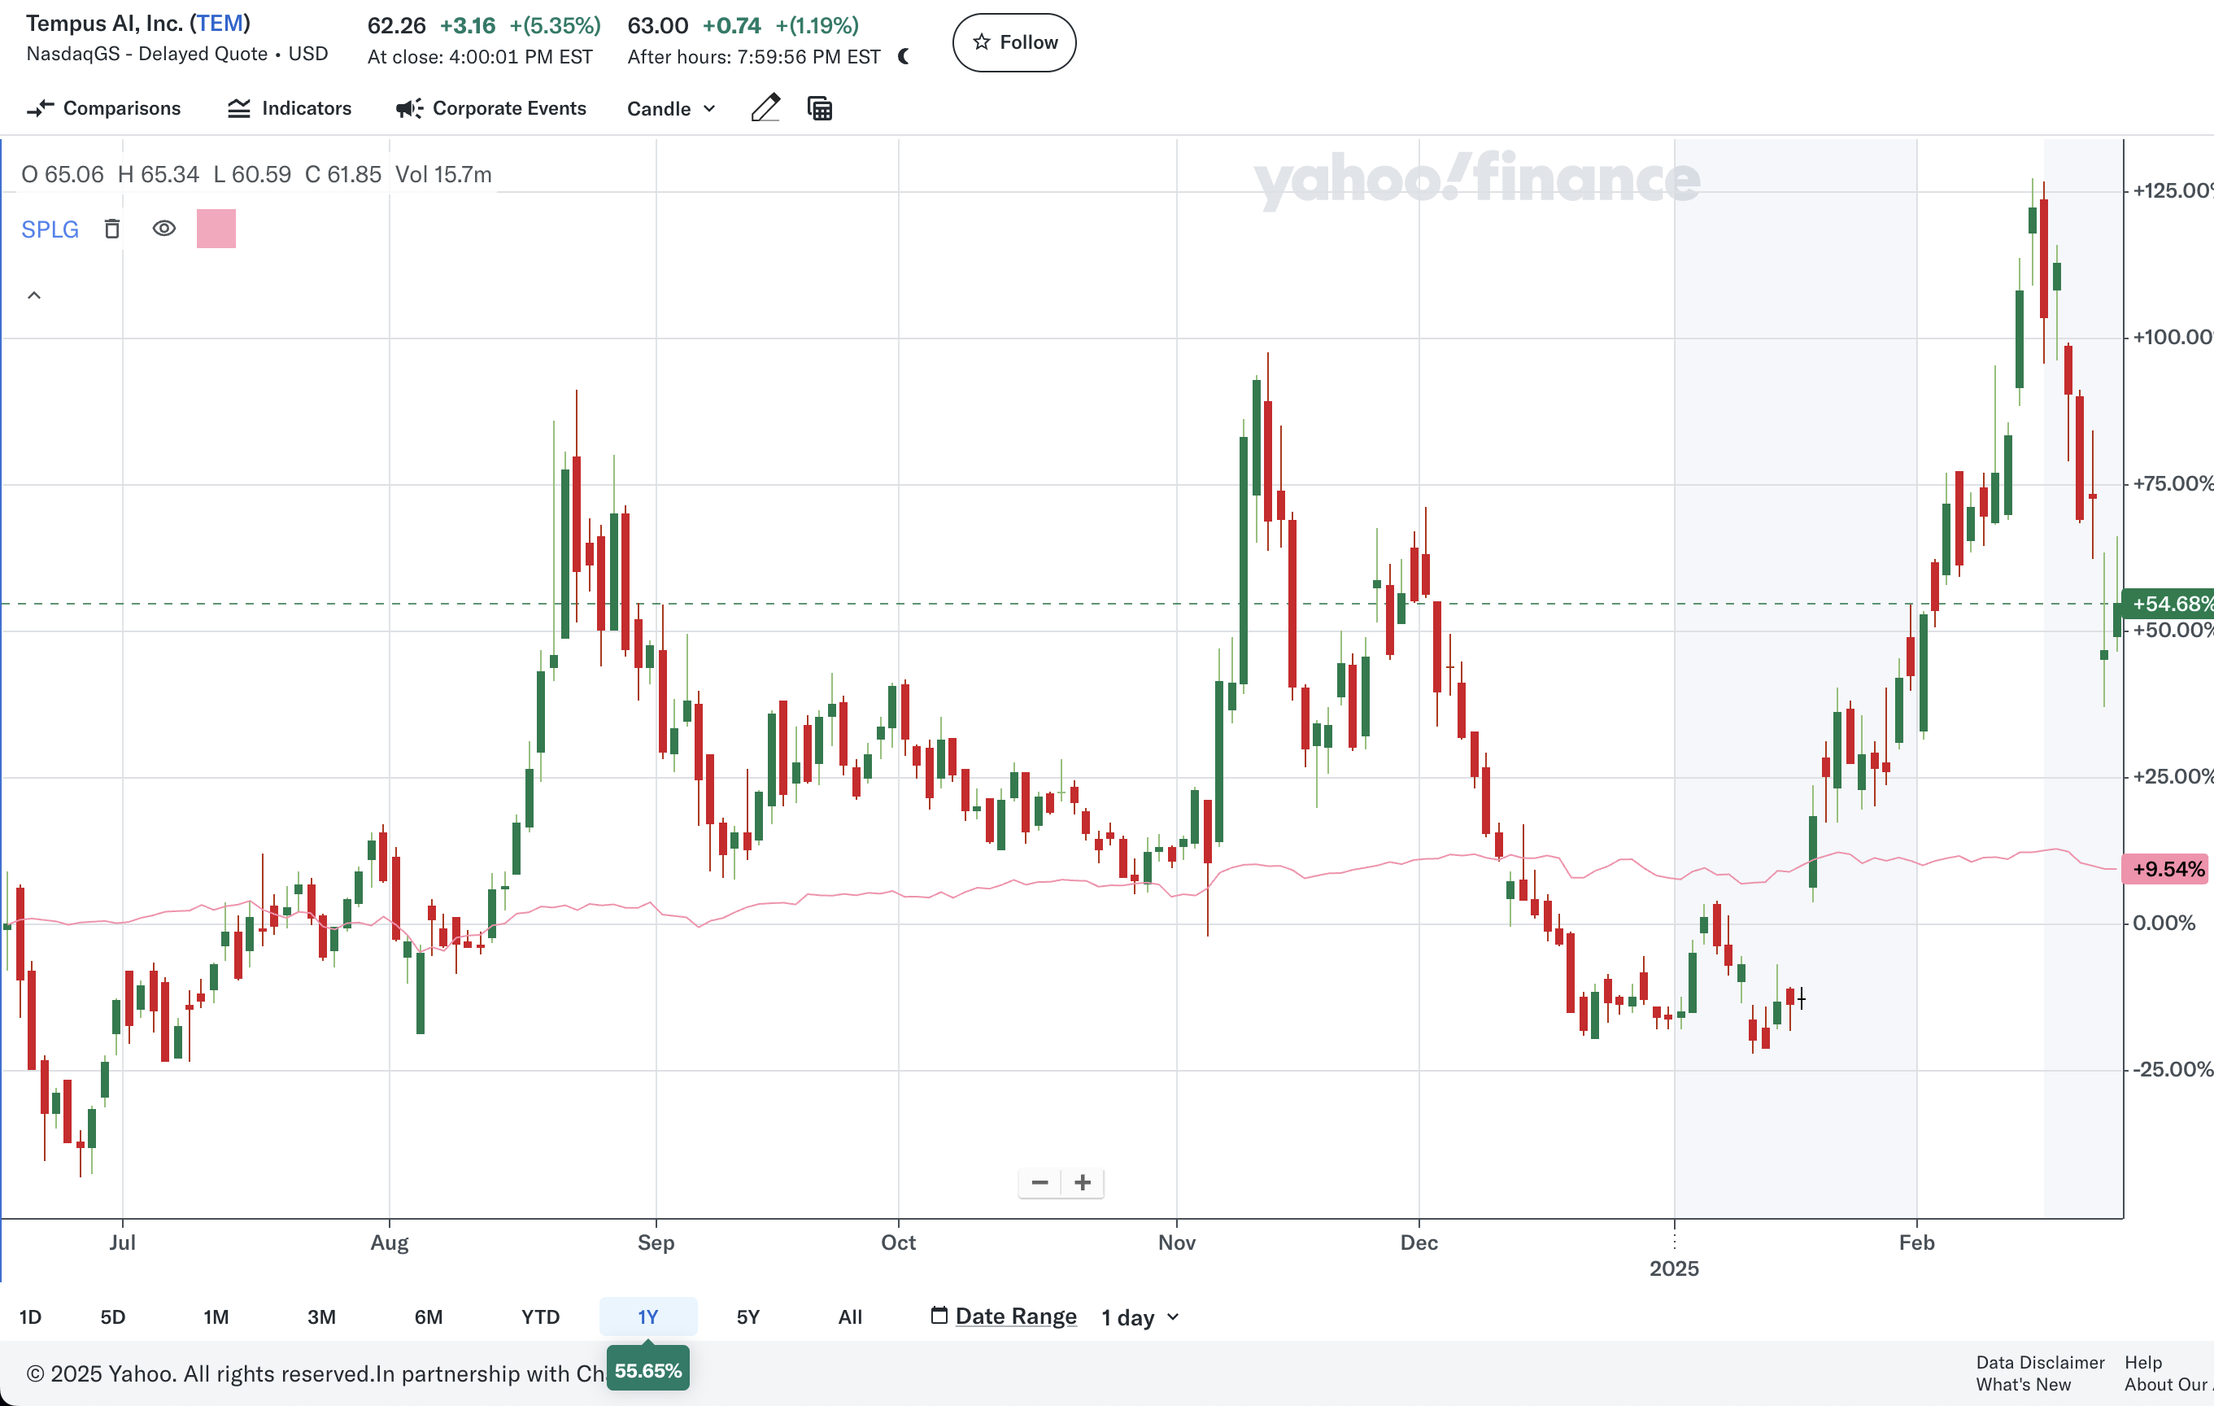Click the Corporate Events megaphone icon
This screenshot has height=1406, width=2214.
[409, 108]
